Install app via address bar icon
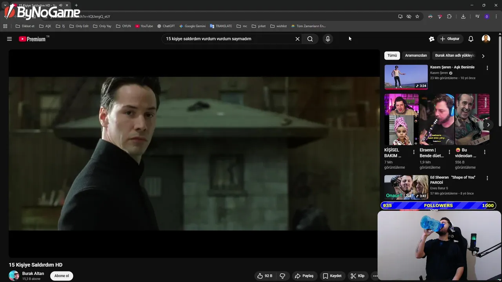The height and width of the screenshot is (282, 502). 400,16
